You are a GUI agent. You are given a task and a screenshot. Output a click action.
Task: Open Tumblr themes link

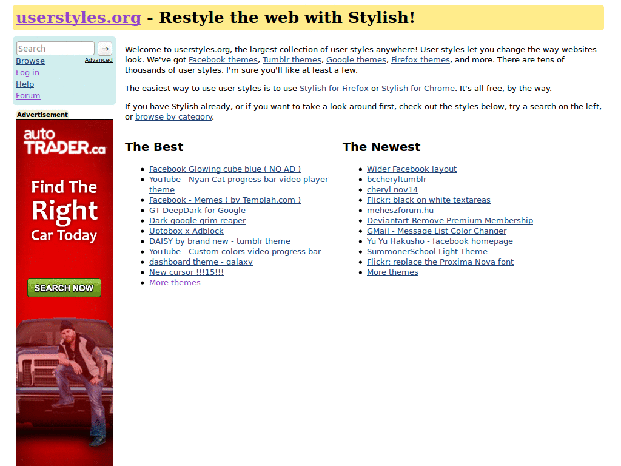pos(292,60)
